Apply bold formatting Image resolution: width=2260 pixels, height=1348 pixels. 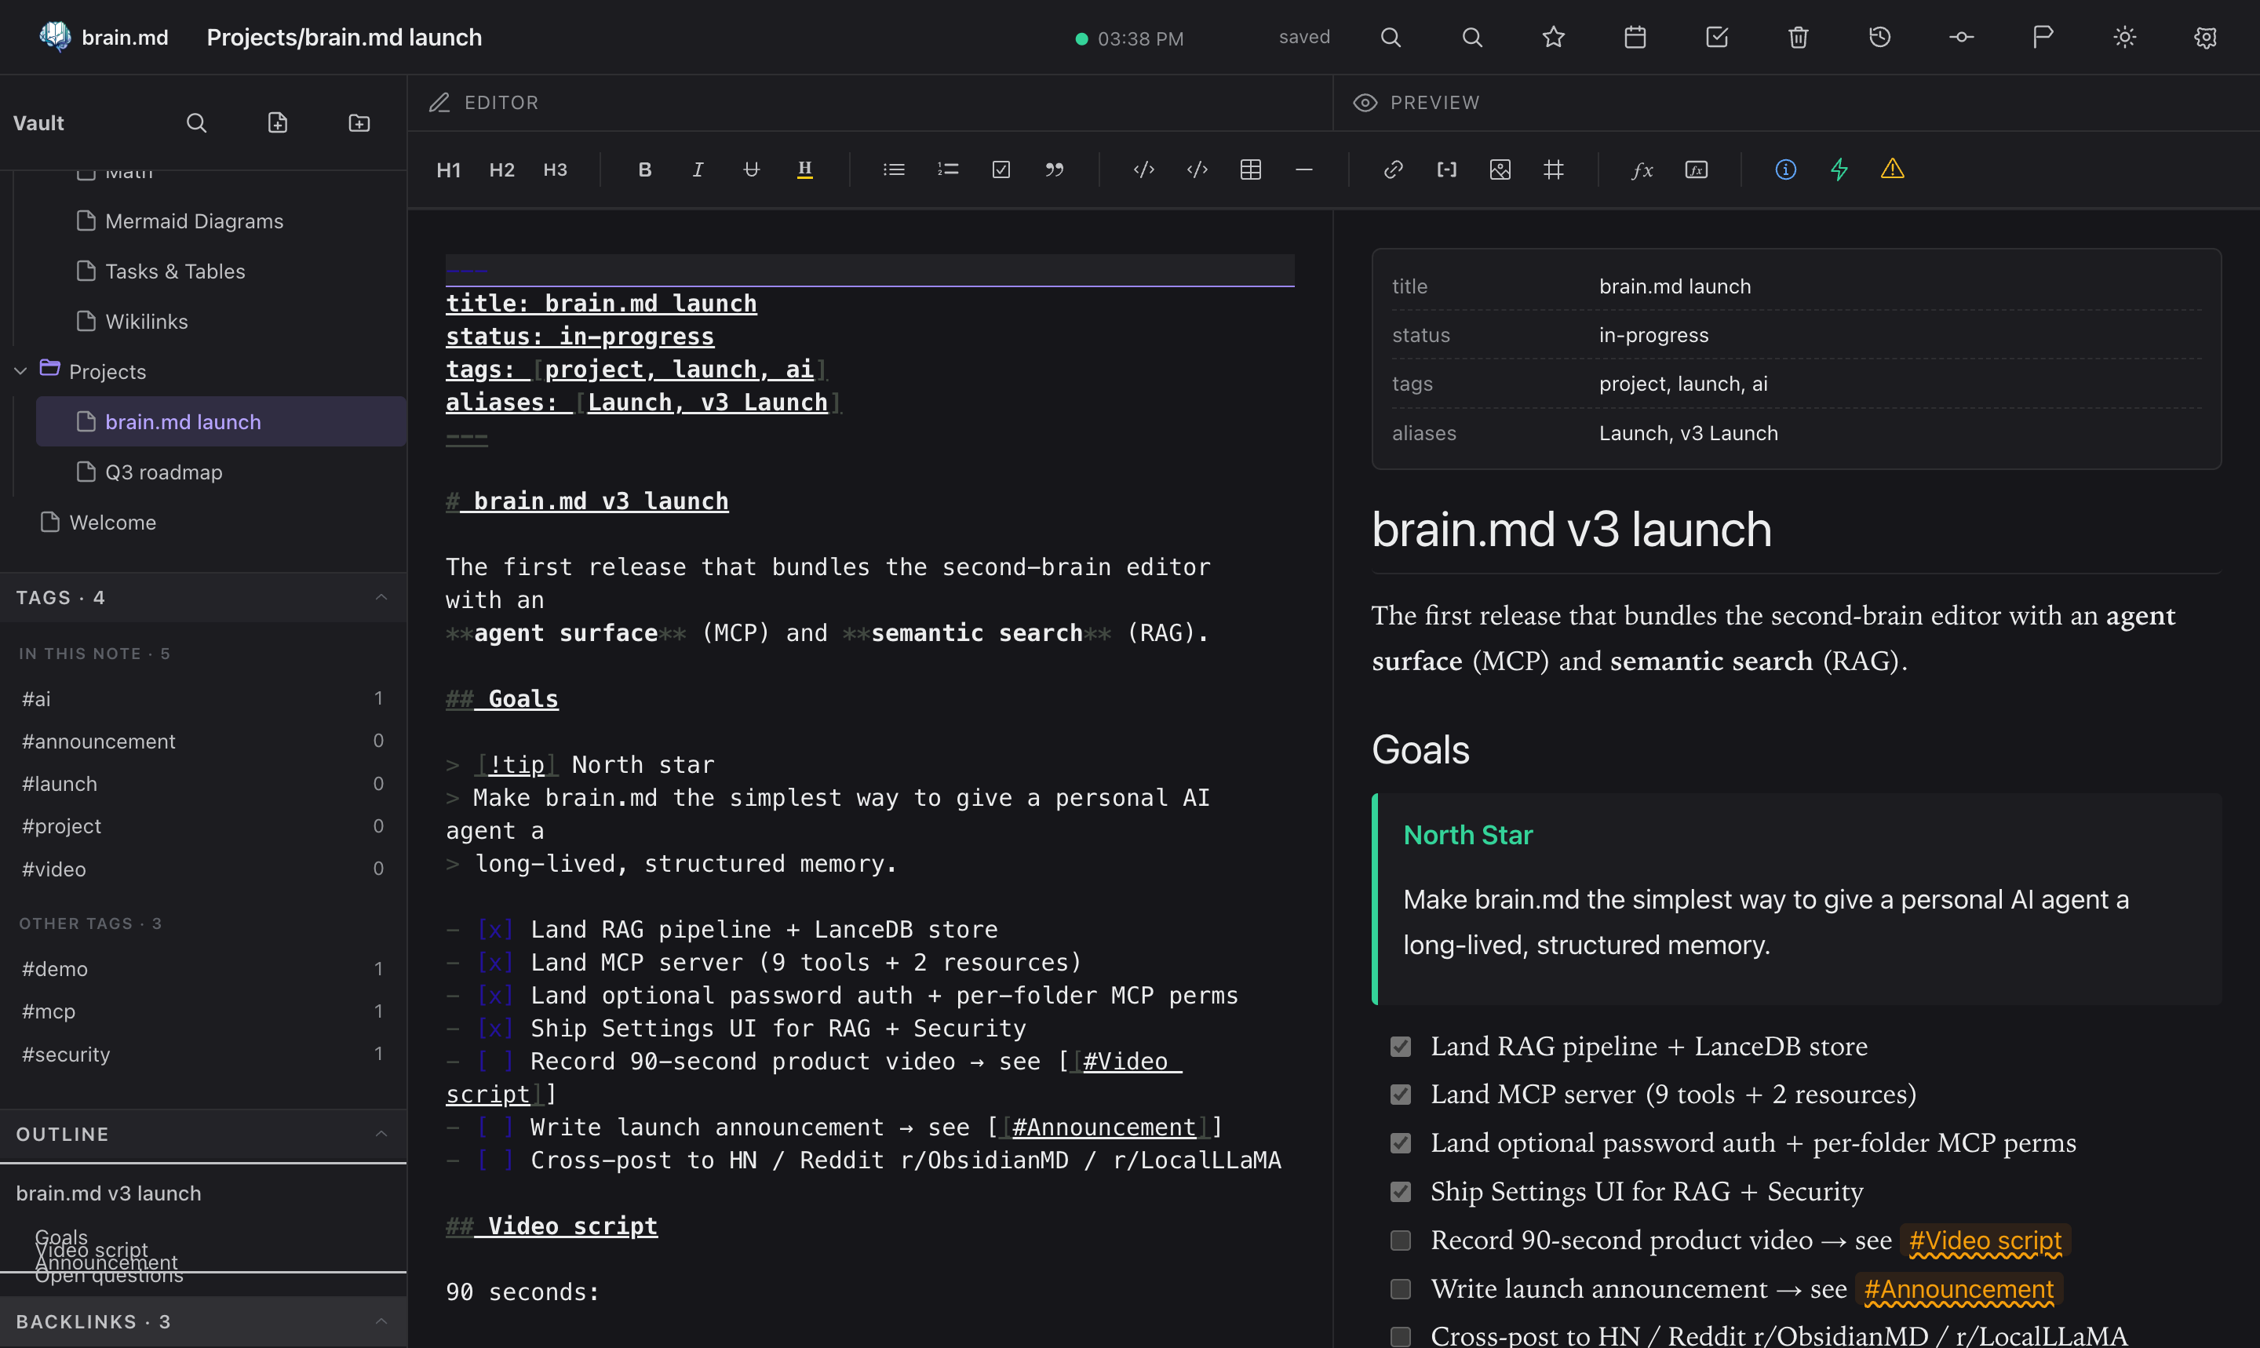645,169
